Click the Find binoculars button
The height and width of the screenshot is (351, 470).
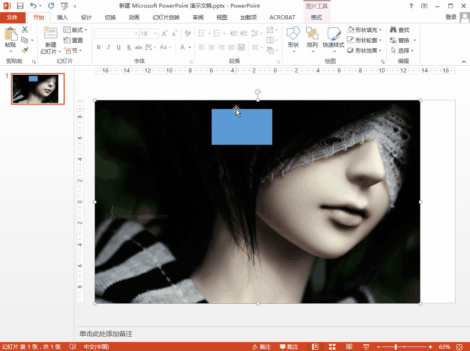400,30
